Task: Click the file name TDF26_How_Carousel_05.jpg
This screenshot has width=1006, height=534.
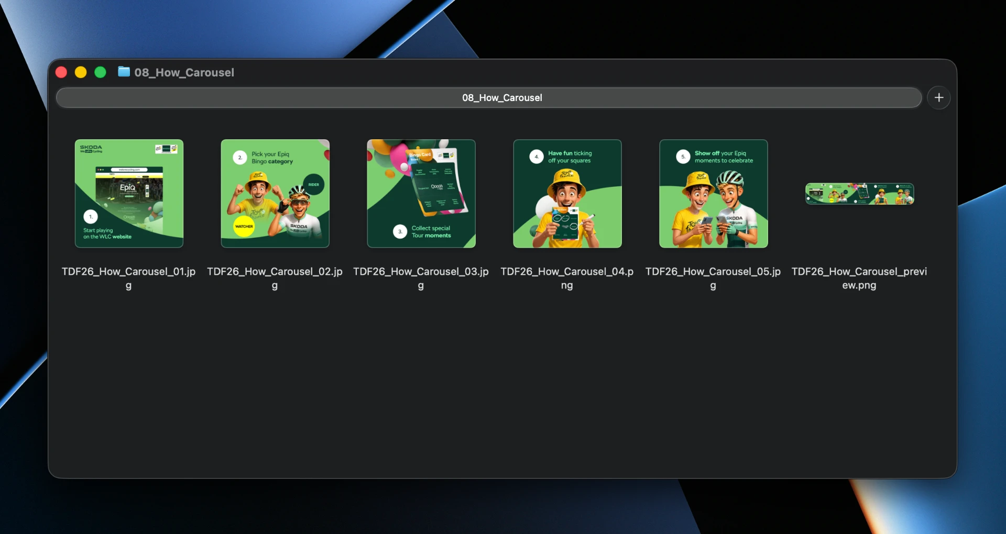Action: click(713, 279)
